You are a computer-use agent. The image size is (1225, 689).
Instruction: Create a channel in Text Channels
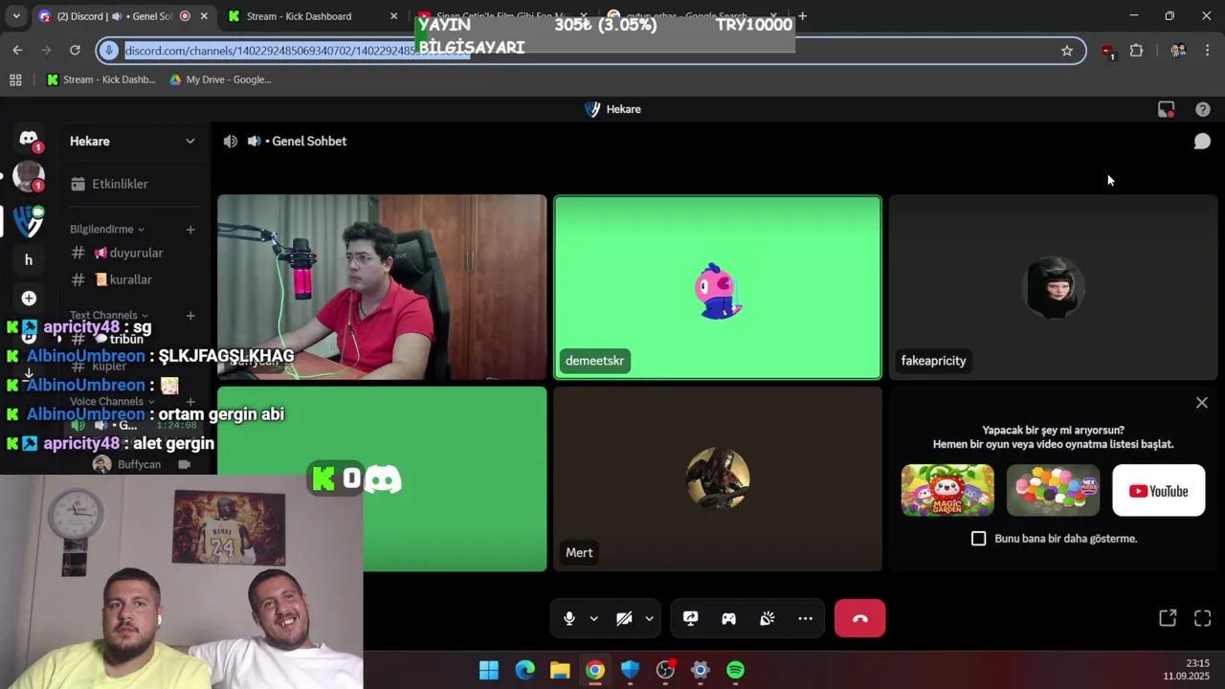[x=190, y=315]
